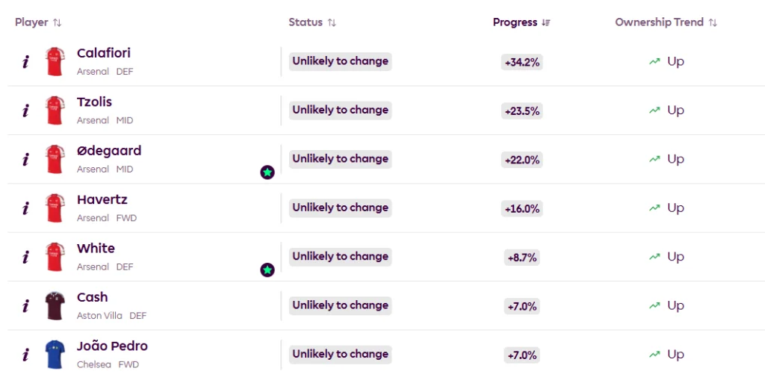765x377 pixels.
Task: Click the green star badge on White row
Action: 267,269
